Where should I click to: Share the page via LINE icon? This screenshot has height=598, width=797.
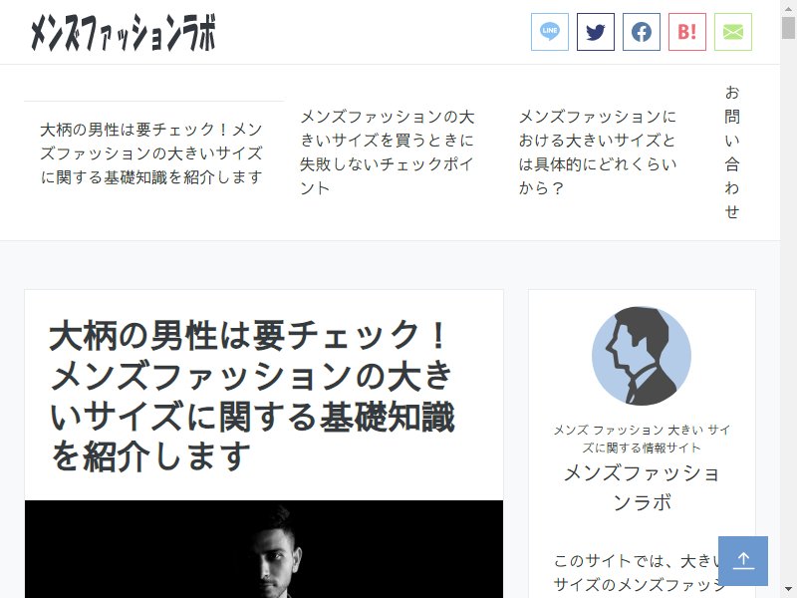(550, 32)
